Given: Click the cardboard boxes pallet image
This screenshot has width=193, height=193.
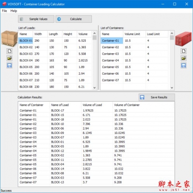Looking at the screenshot, I should pos(10,39).
